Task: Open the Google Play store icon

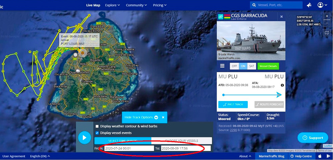Action: pos(328,156)
